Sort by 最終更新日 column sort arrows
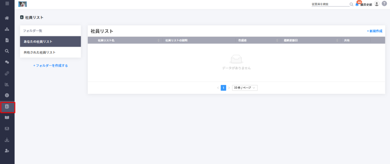 click(x=337, y=40)
